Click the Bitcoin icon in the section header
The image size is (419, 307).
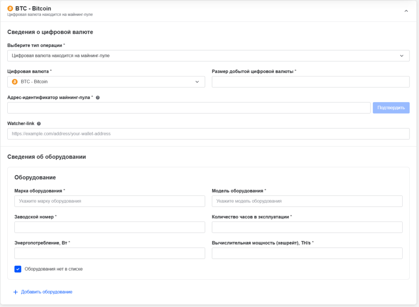(10, 9)
